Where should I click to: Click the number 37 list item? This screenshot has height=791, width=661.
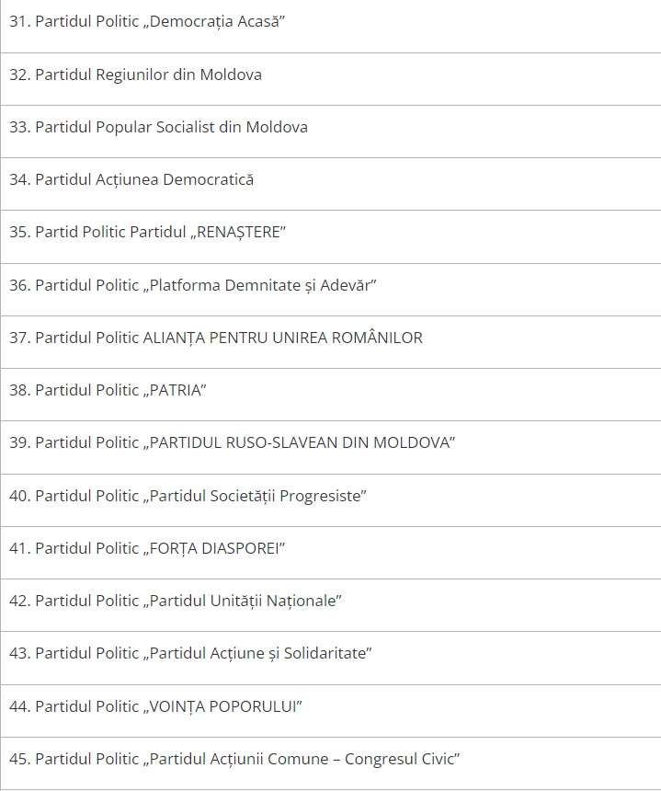click(x=331, y=342)
